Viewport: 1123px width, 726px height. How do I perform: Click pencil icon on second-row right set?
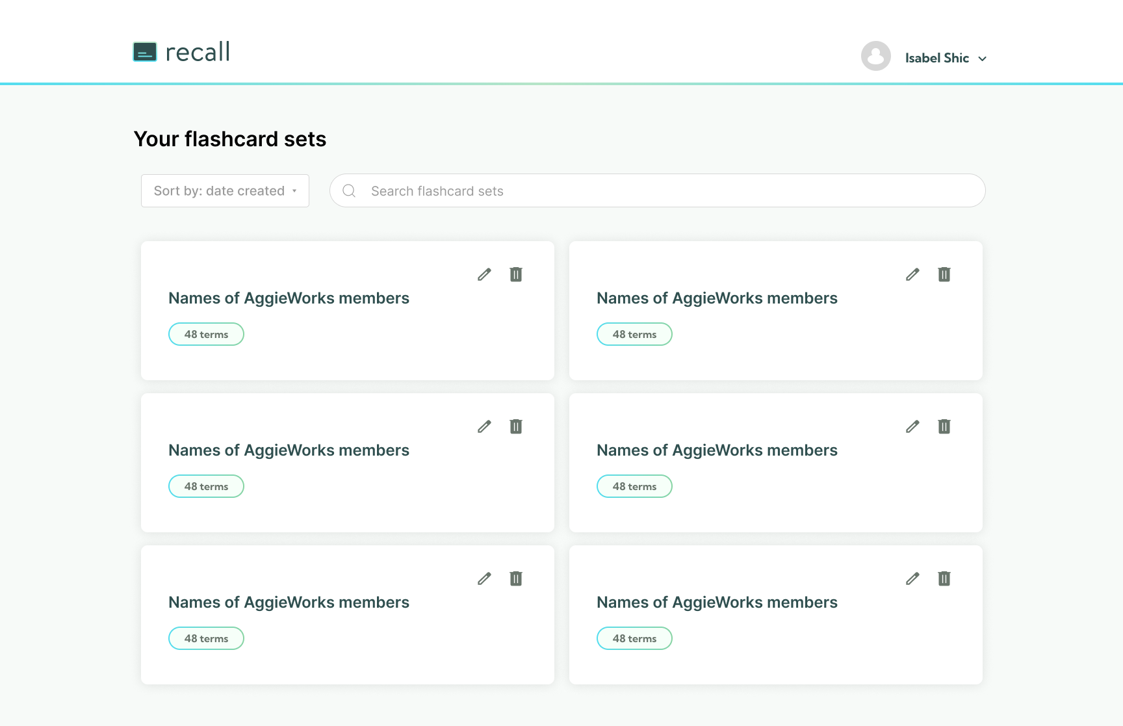coord(912,426)
